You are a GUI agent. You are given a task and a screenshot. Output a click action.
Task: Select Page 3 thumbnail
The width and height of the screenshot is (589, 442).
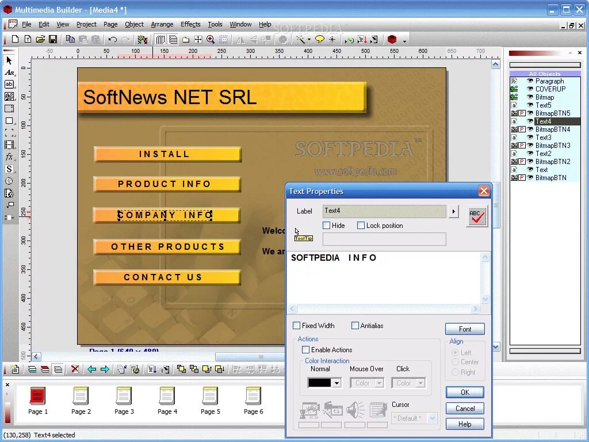point(124,401)
